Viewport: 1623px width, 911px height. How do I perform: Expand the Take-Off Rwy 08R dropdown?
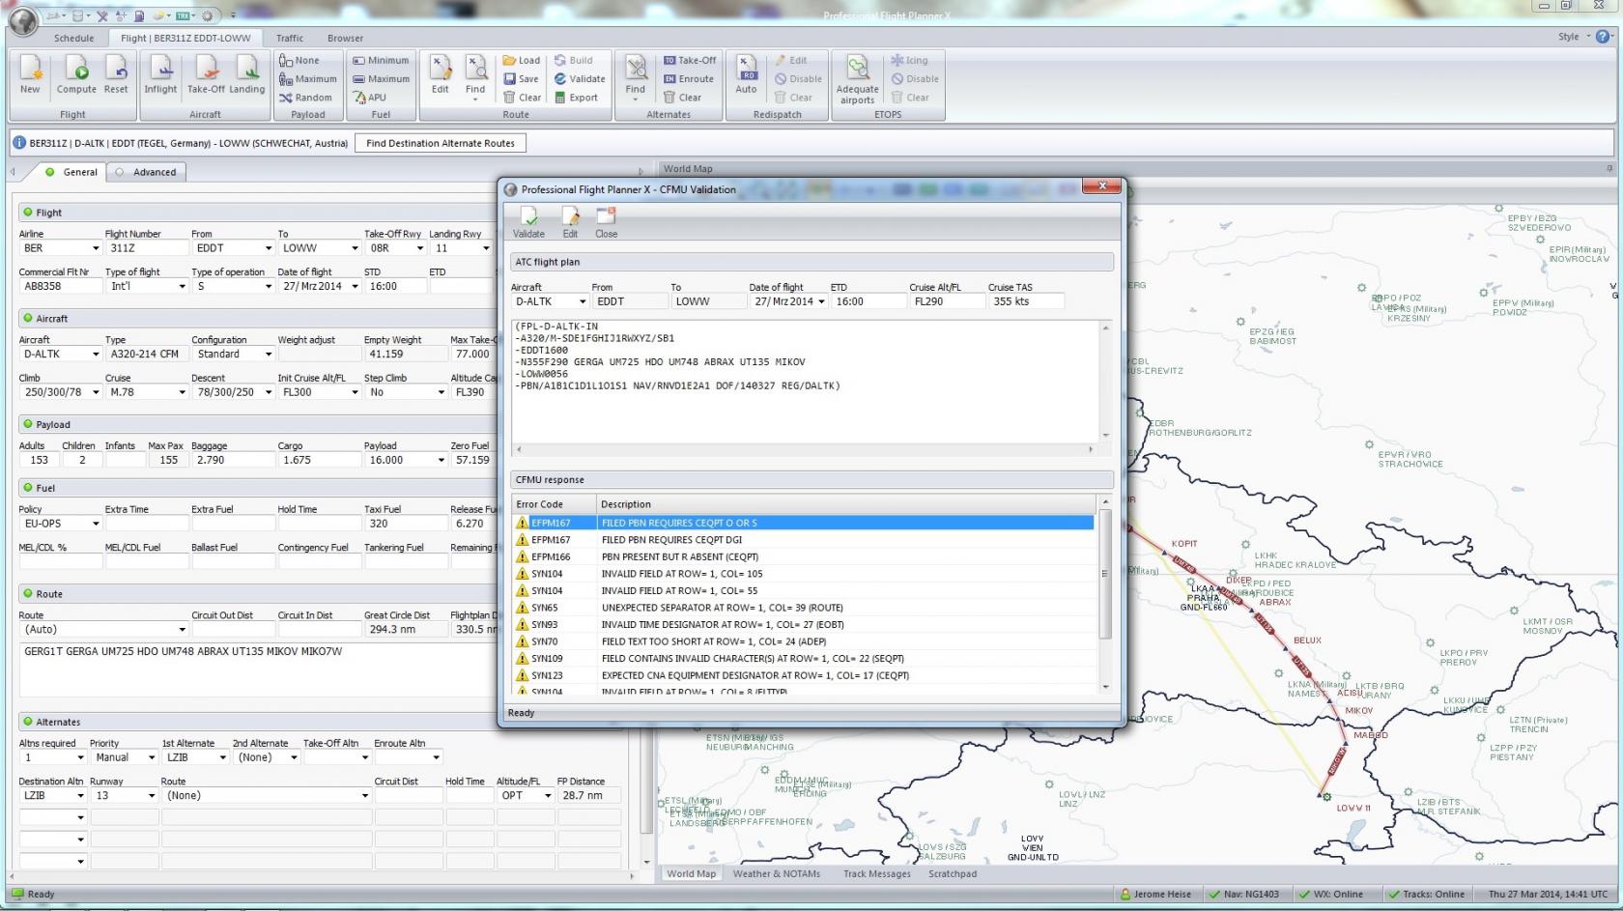tap(419, 248)
